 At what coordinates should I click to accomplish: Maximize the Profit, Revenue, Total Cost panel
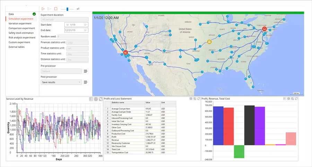click(296, 99)
